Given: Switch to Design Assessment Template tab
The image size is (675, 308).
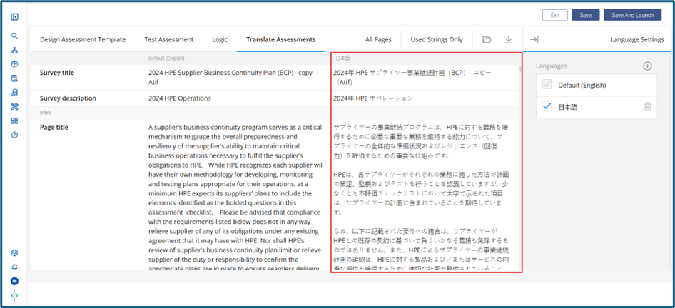Looking at the screenshot, I should click(83, 40).
